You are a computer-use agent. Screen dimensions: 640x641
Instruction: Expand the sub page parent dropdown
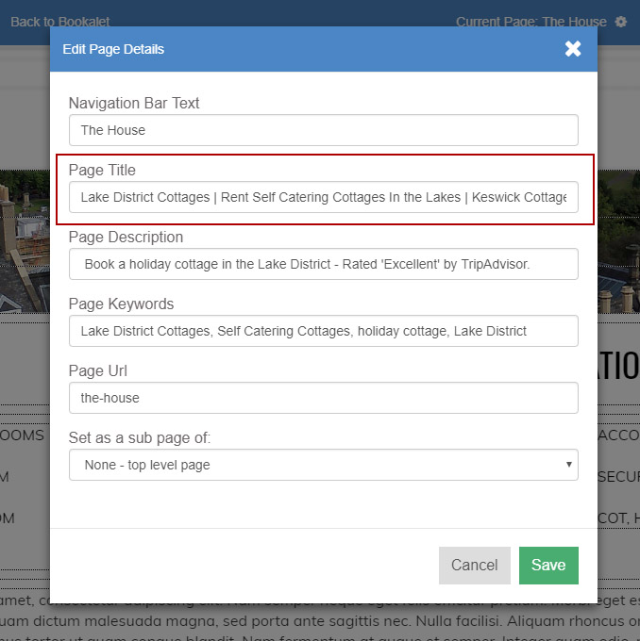(323, 465)
